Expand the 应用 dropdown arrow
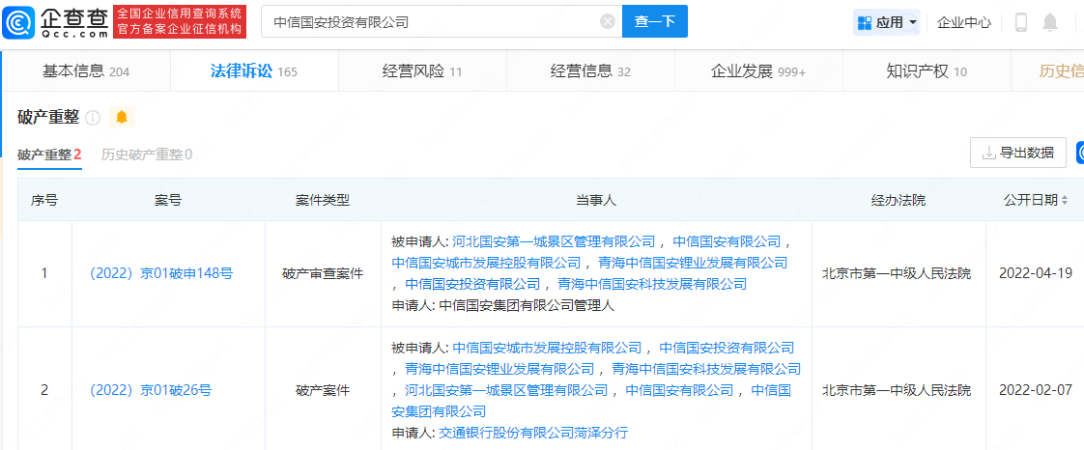1084x450 pixels. pyautogui.click(x=913, y=23)
